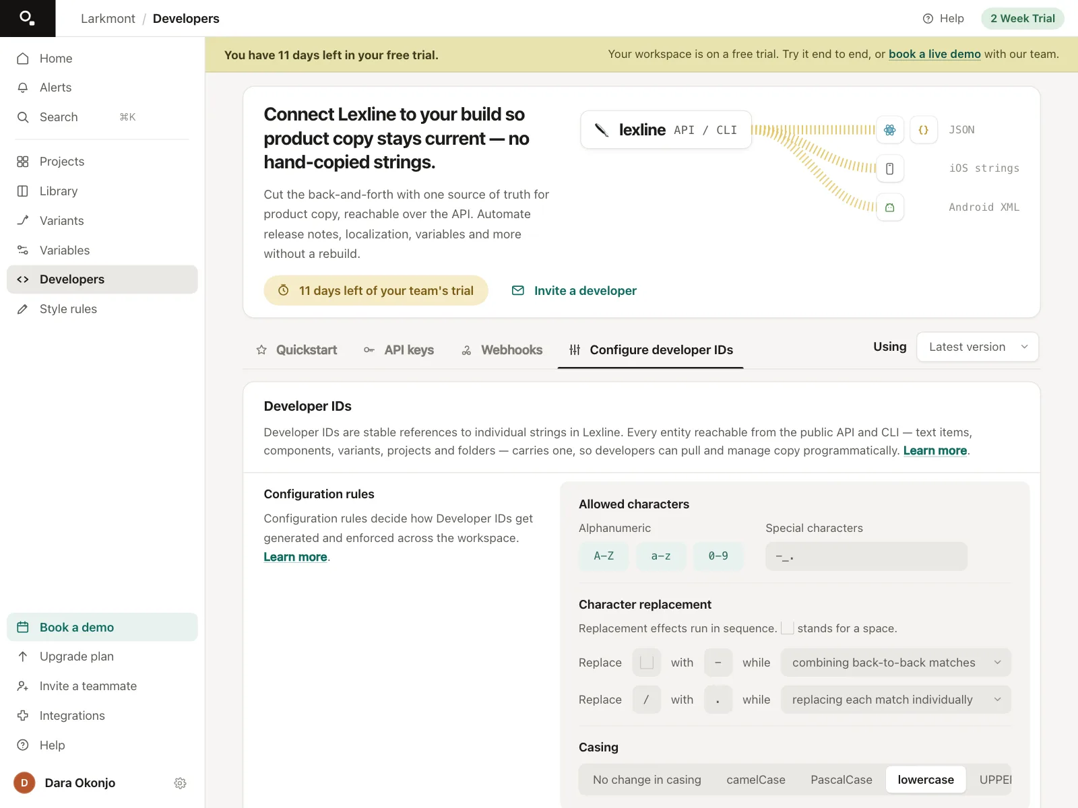Select the UPPERCASE casing option at the edge
The height and width of the screenshot is (808, 1078).
pos(996,780)
